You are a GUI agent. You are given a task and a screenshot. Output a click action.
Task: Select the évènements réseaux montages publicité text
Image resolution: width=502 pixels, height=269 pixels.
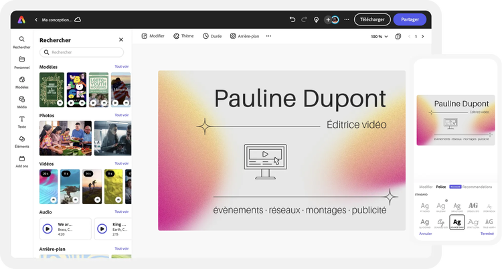coord(300,210)
